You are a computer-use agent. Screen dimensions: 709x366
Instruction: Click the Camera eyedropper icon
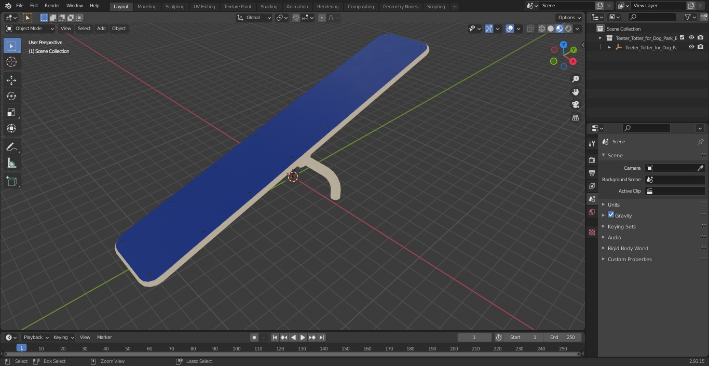point(700,168)
